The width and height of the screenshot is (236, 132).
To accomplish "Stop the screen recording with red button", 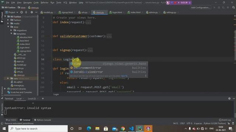I will [175, 3].
